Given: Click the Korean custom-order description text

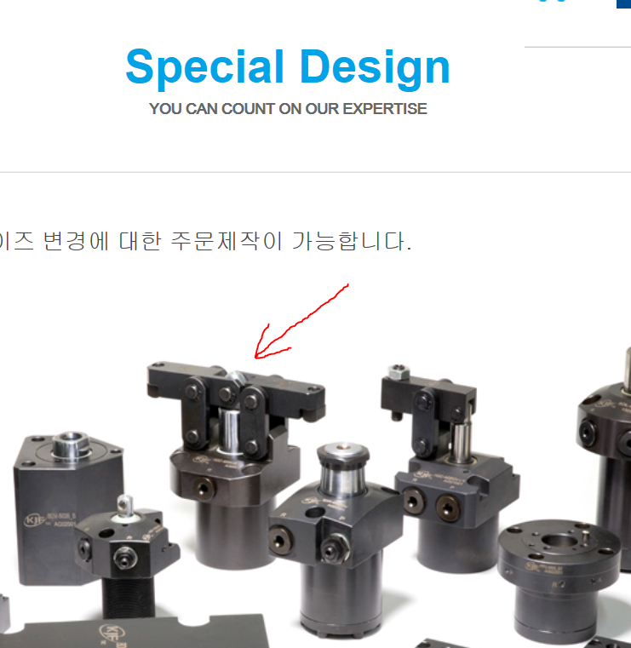Looking at the screenshot, I should 205,241.
